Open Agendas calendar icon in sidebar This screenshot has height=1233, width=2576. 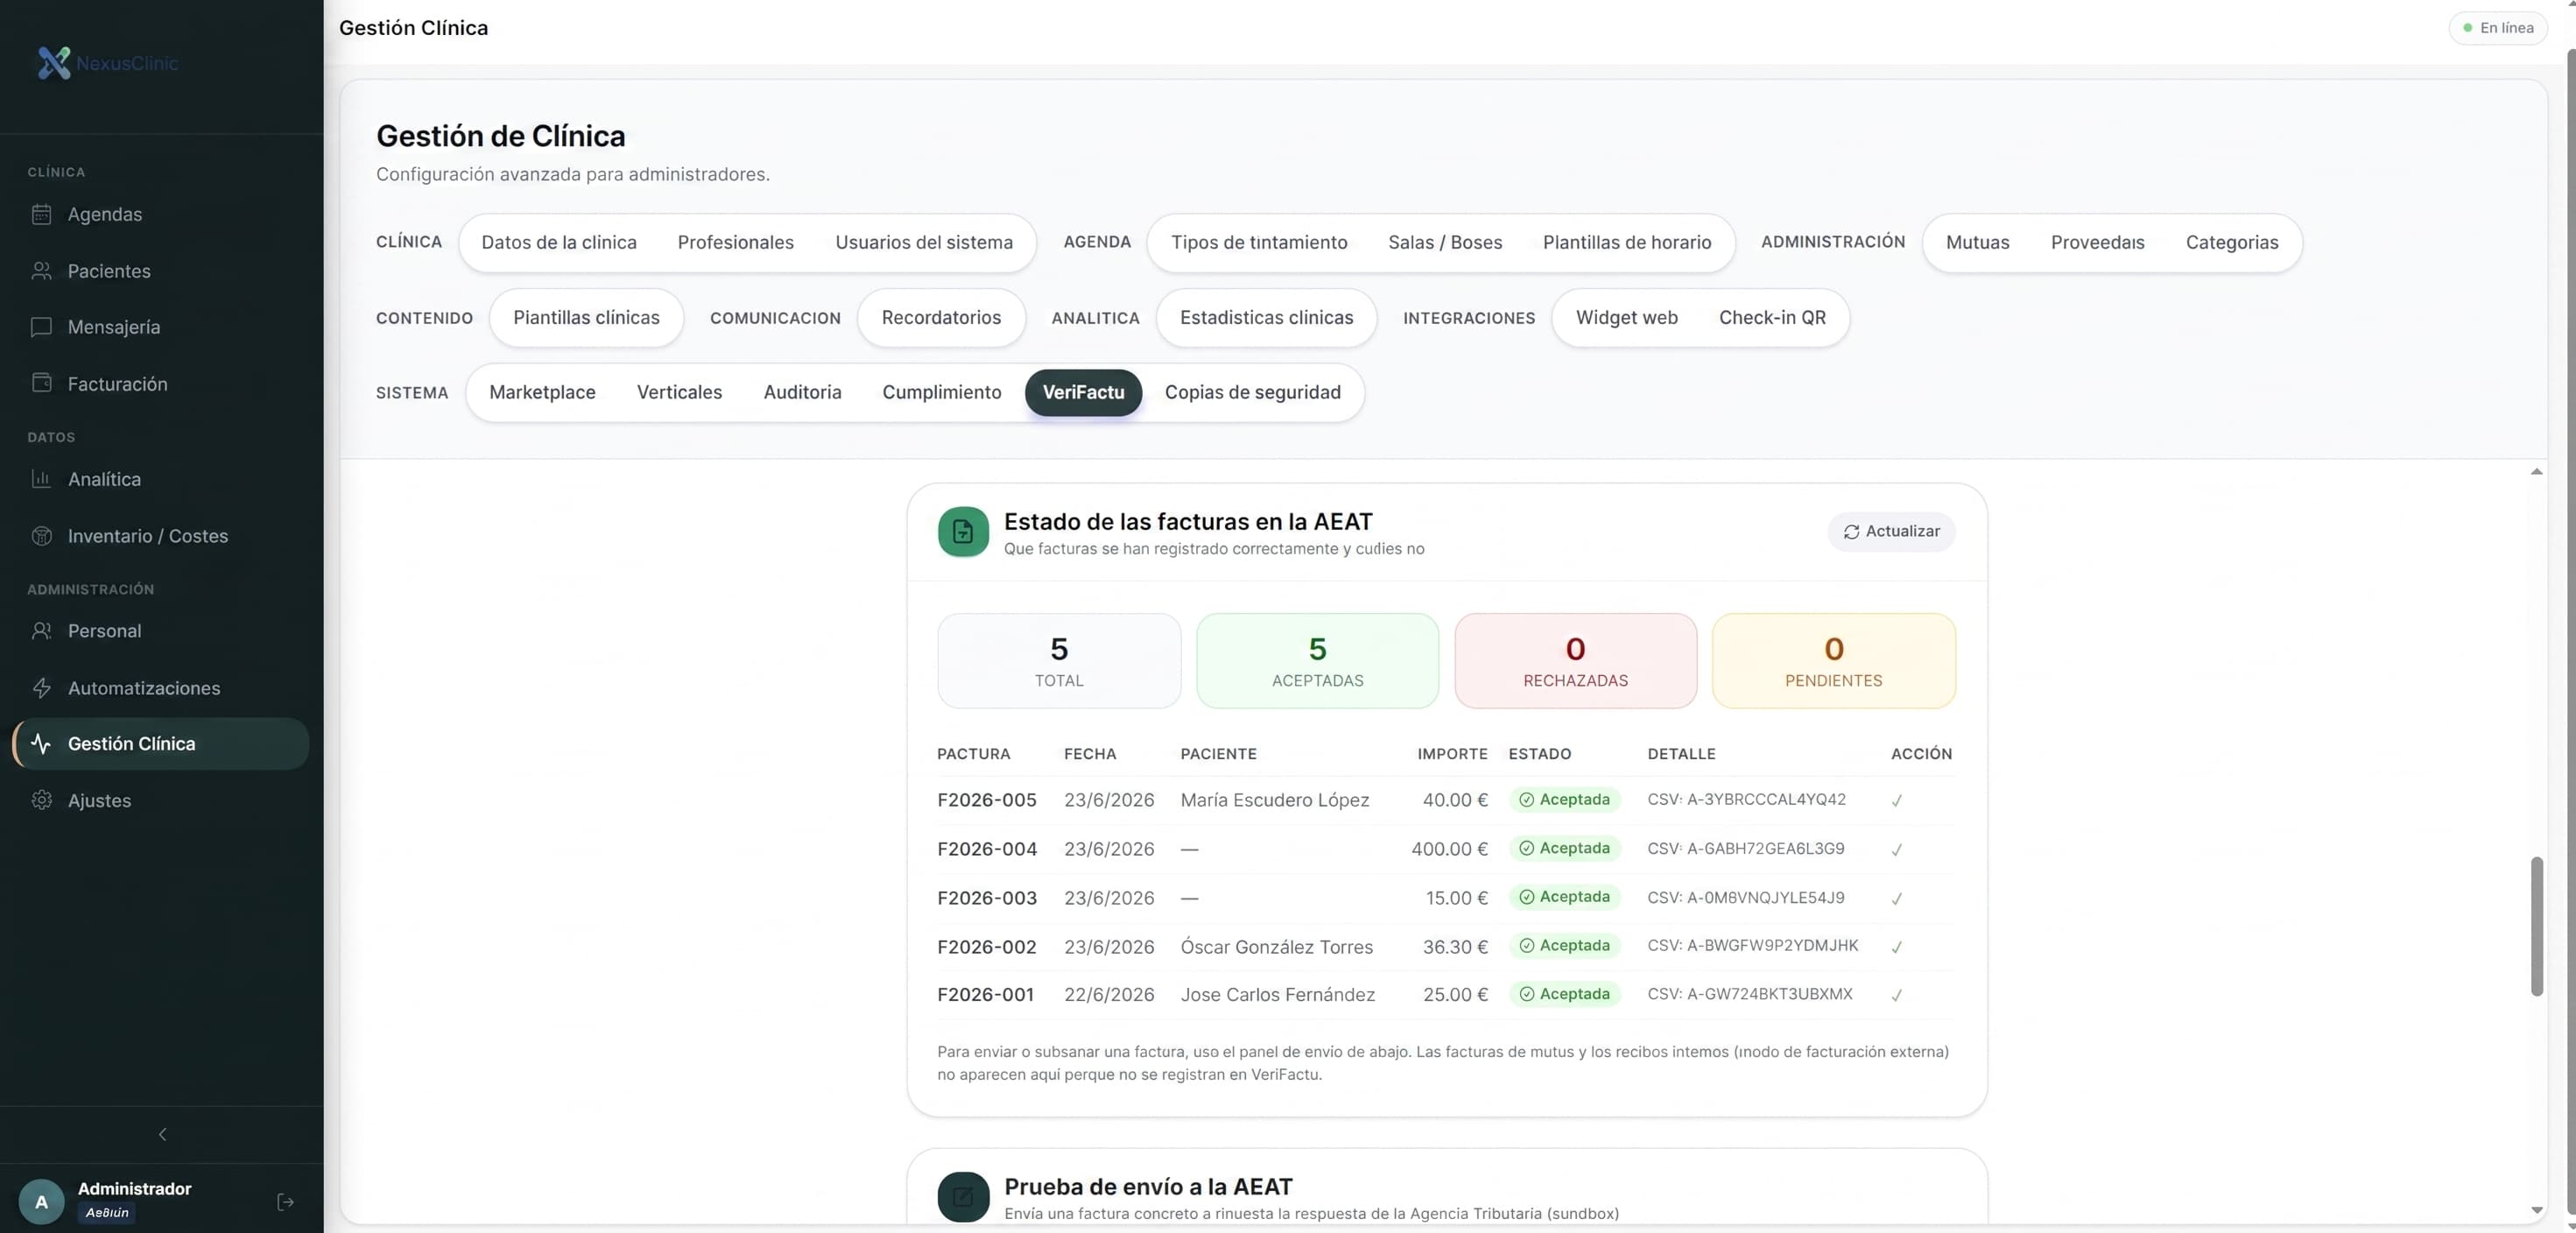point(41,214)
